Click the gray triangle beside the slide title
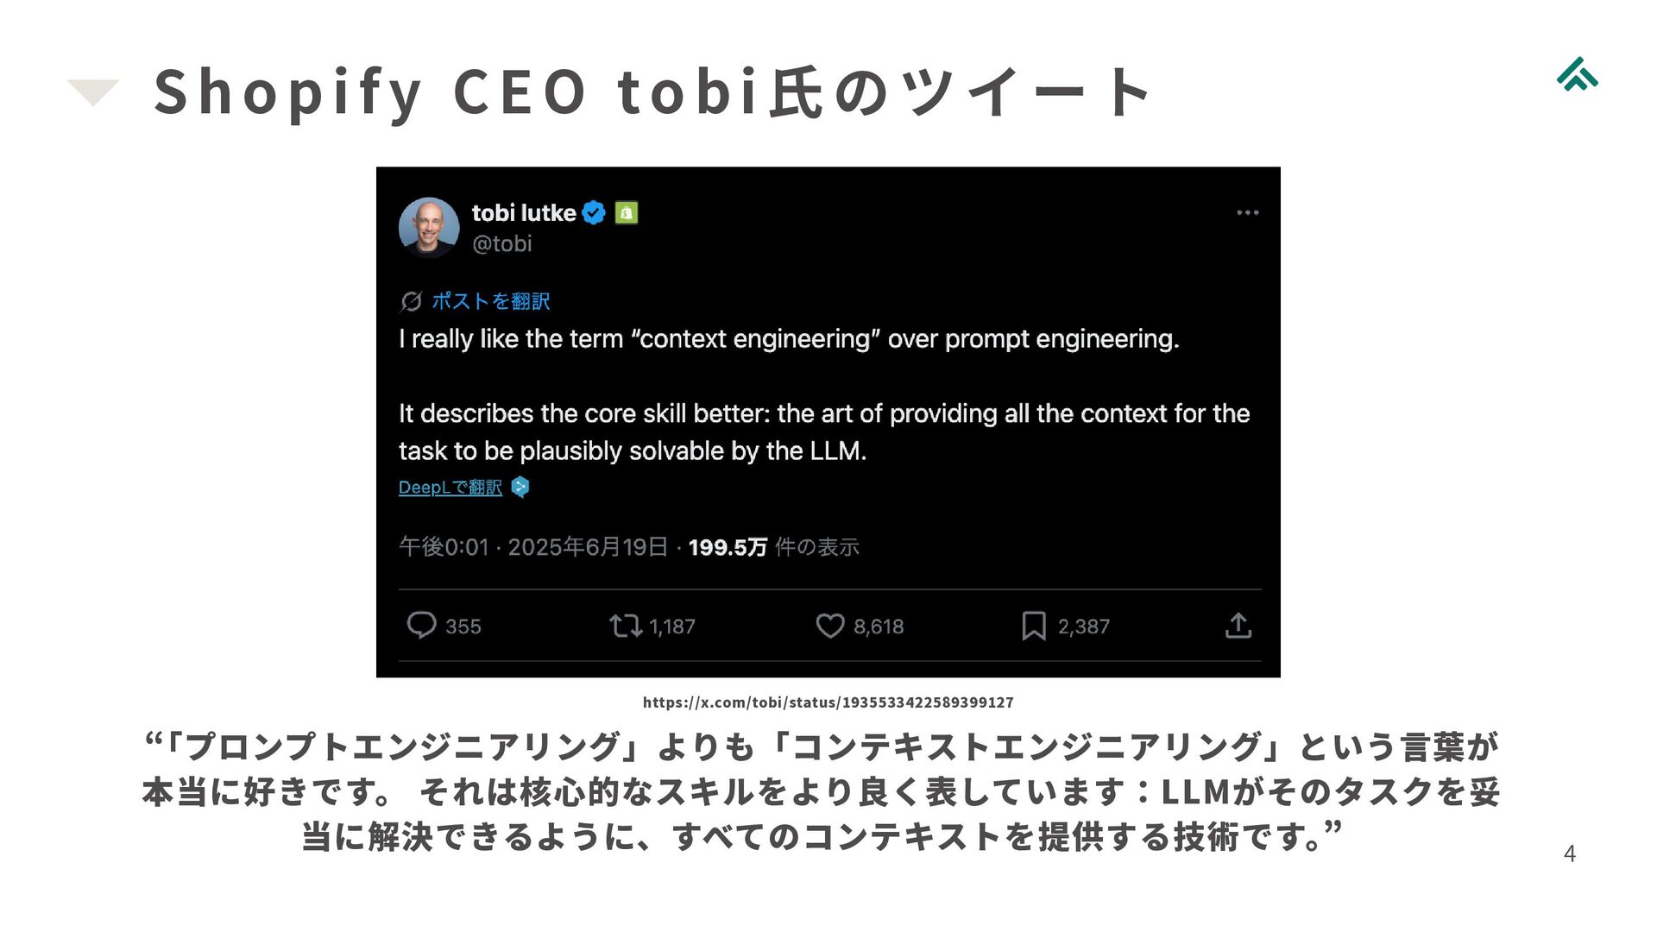The width and height of the screenshot is (1657, 932). (92, 91)
